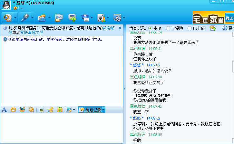Open the applications gear icon
The height and width of the screenshot is (144, 234).
[x=117, y=18]
